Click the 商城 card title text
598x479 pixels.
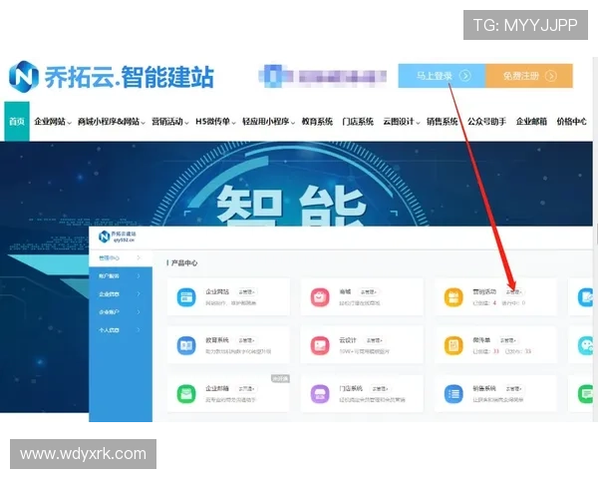click(345, 291)
